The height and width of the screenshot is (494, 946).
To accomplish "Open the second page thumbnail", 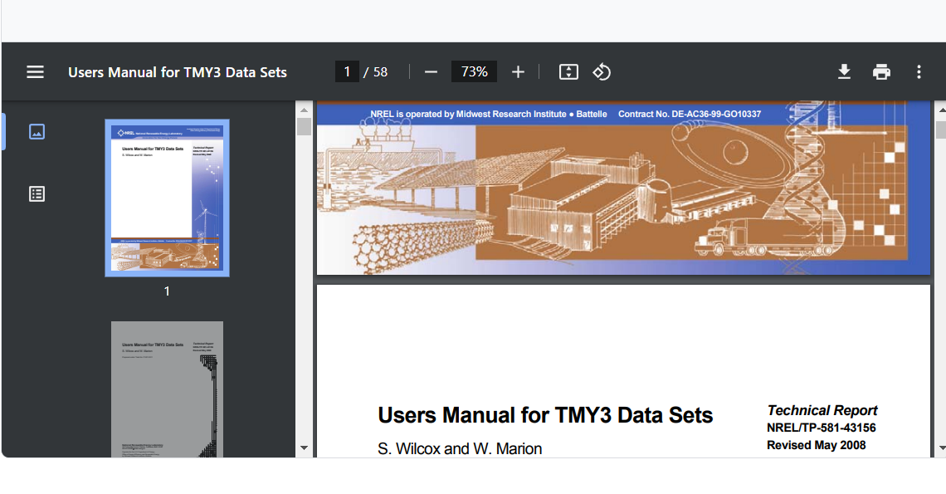I will pyautogui.click(x=167, y=389).
